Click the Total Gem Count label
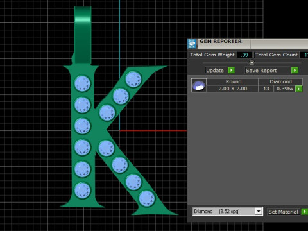This screenshot has width=308, height=231. (x=277, y=55)
